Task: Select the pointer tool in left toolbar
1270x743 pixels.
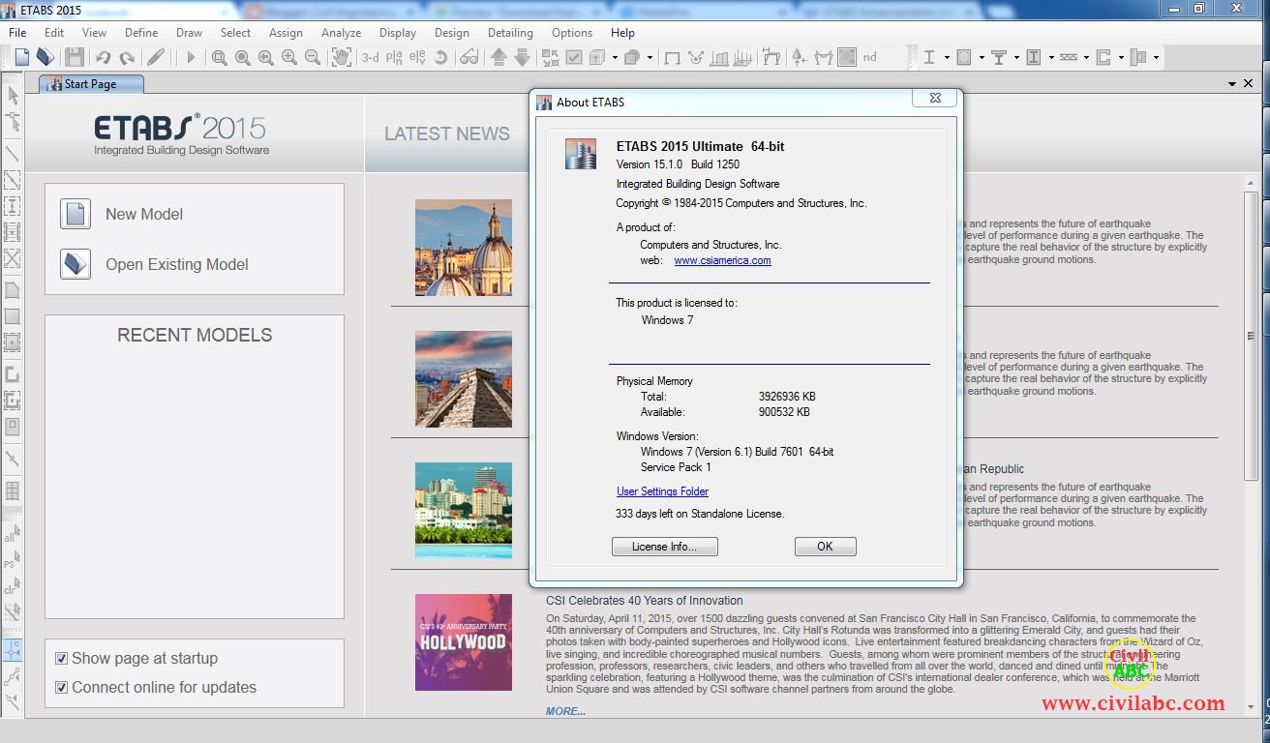Action: [13, 96]
